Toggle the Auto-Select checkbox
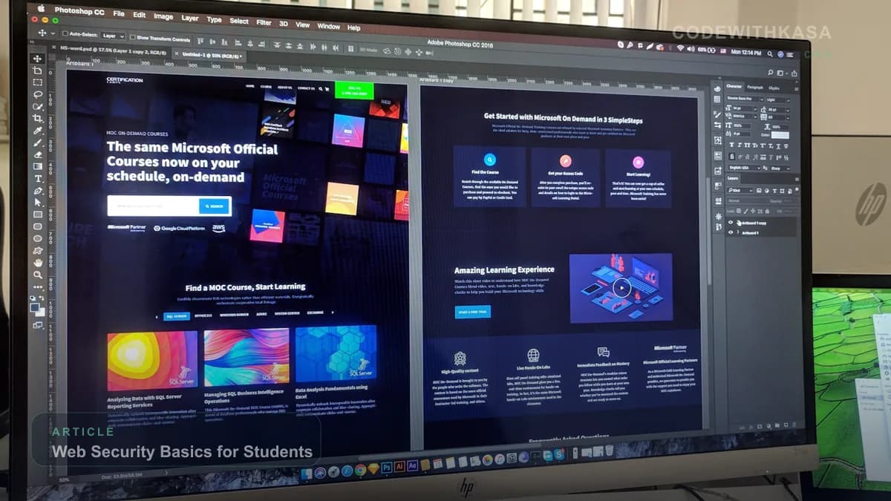Image resolution: width=891 pixels, height=501 pixels. click(65, 33)
